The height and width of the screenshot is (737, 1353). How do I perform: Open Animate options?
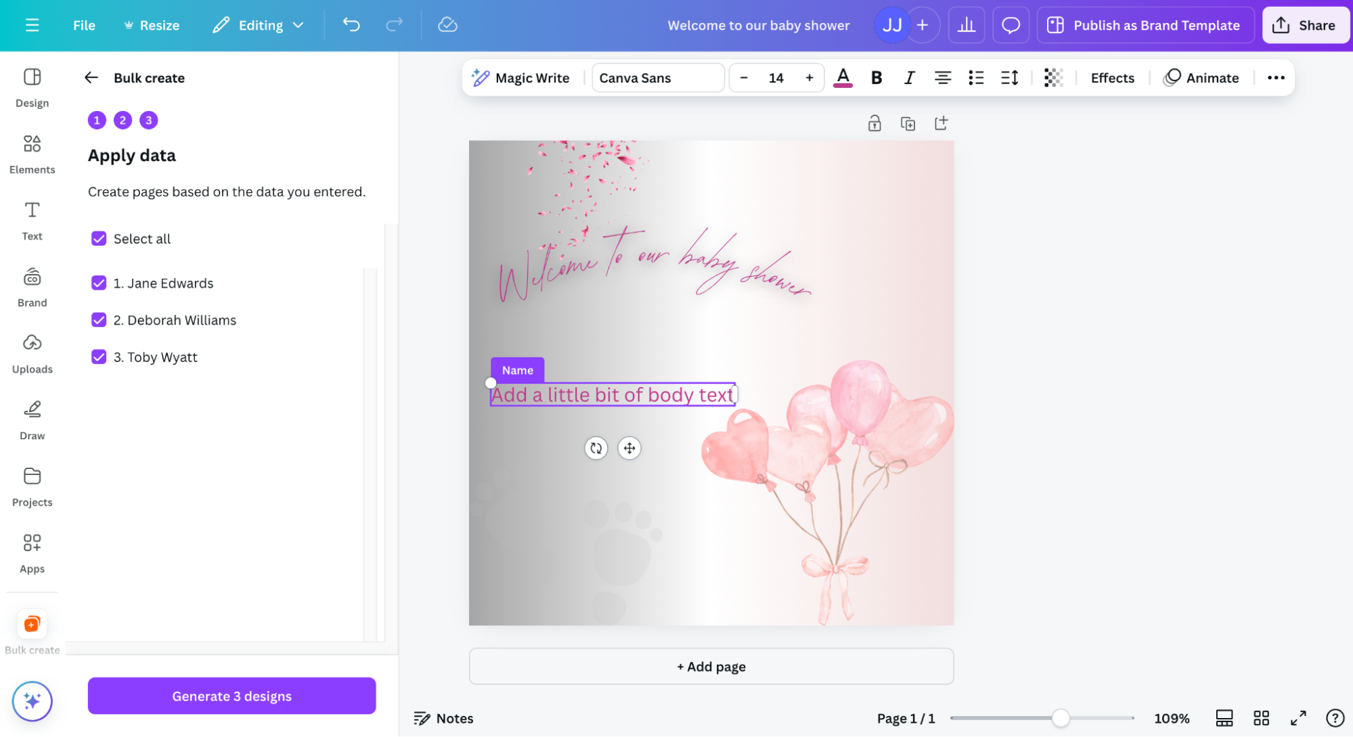click(x=1201, y=78)
